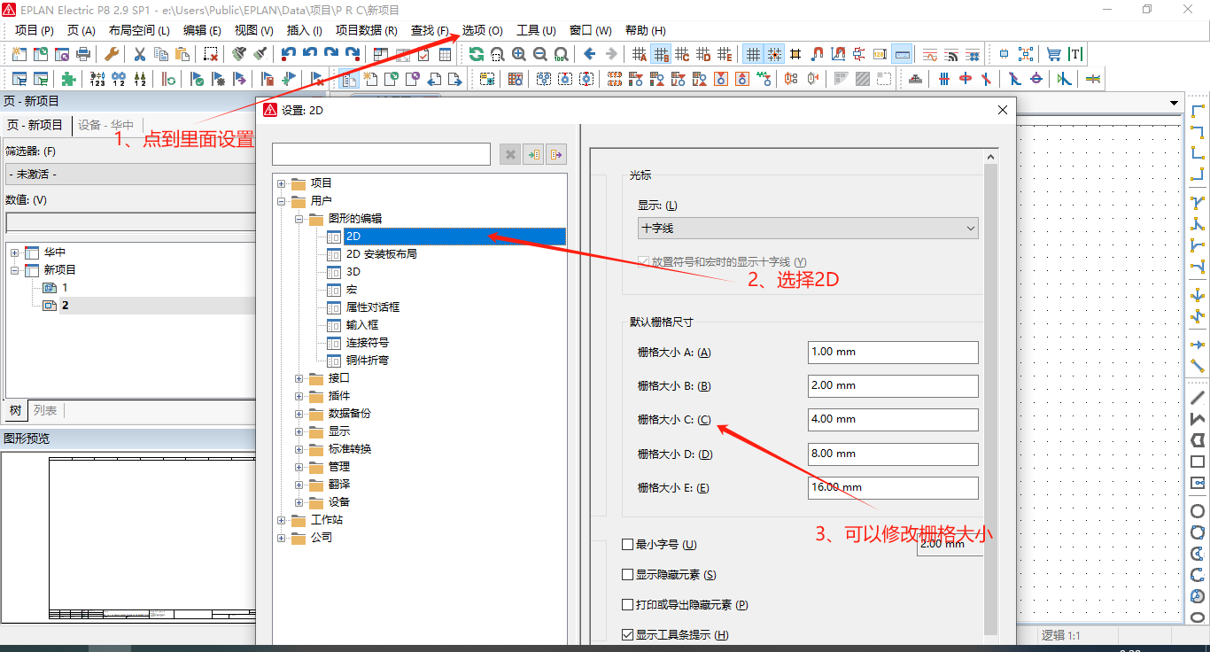Click the export settings icon in dialog
This screenshot has height=652, width=1210.
point(556,155)
